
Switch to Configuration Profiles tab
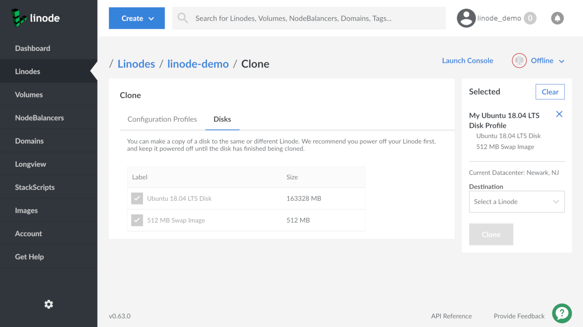pyautogui.click(x=162, y=119)
